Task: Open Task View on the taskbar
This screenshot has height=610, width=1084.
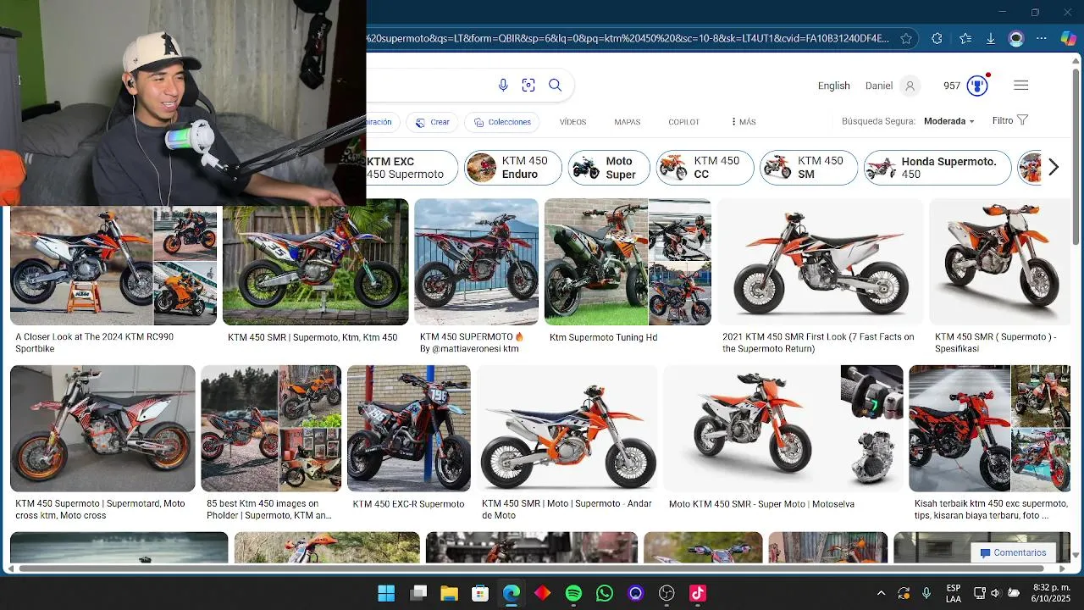Action: tap(418, 593)
